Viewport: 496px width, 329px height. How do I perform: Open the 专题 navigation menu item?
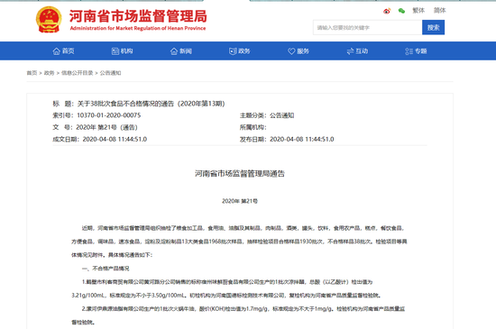tap(416, 51)
